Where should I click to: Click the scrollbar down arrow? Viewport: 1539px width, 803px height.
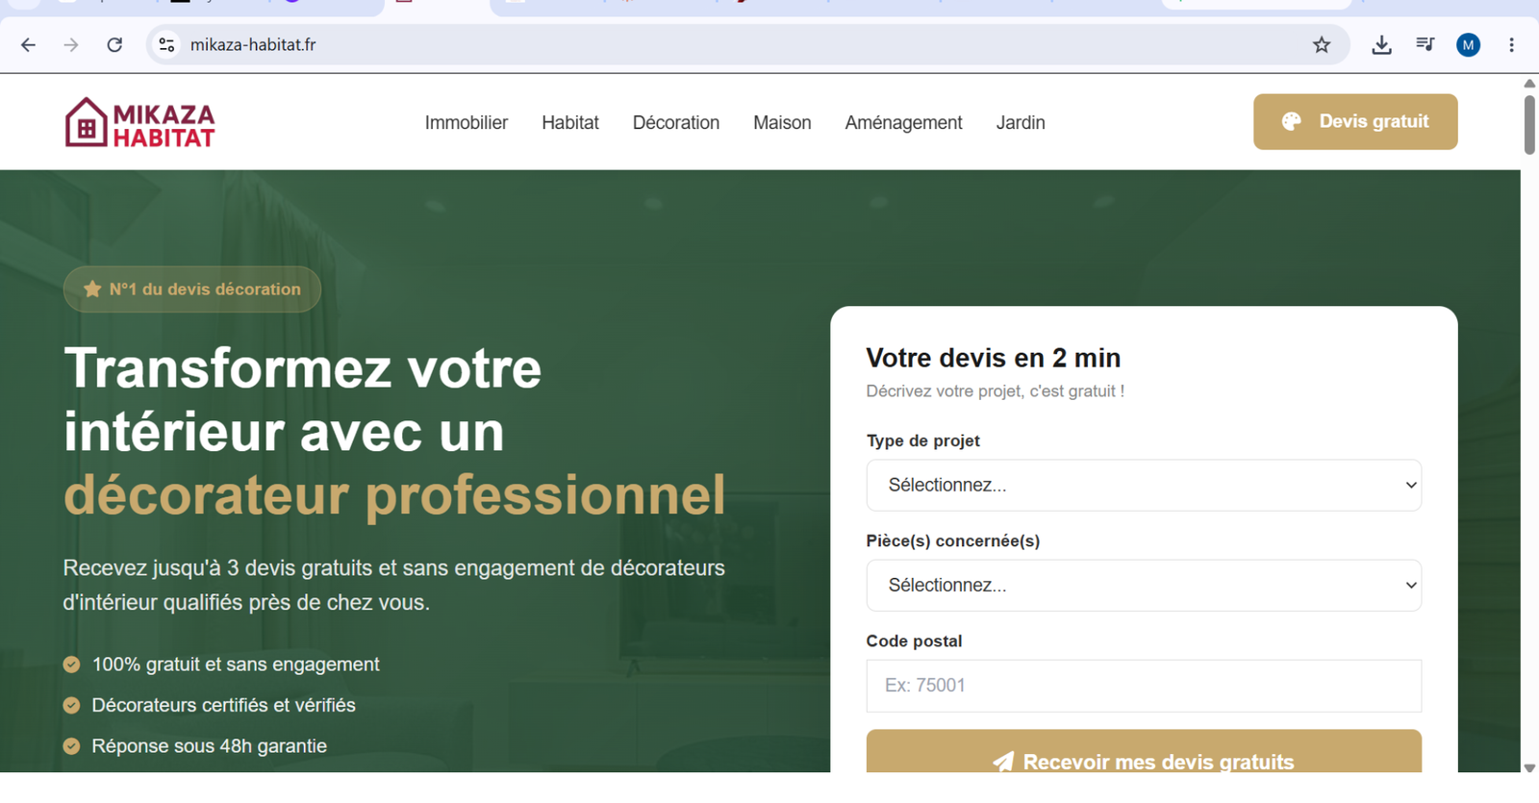pyautogui.click(x=1529, y=767)
